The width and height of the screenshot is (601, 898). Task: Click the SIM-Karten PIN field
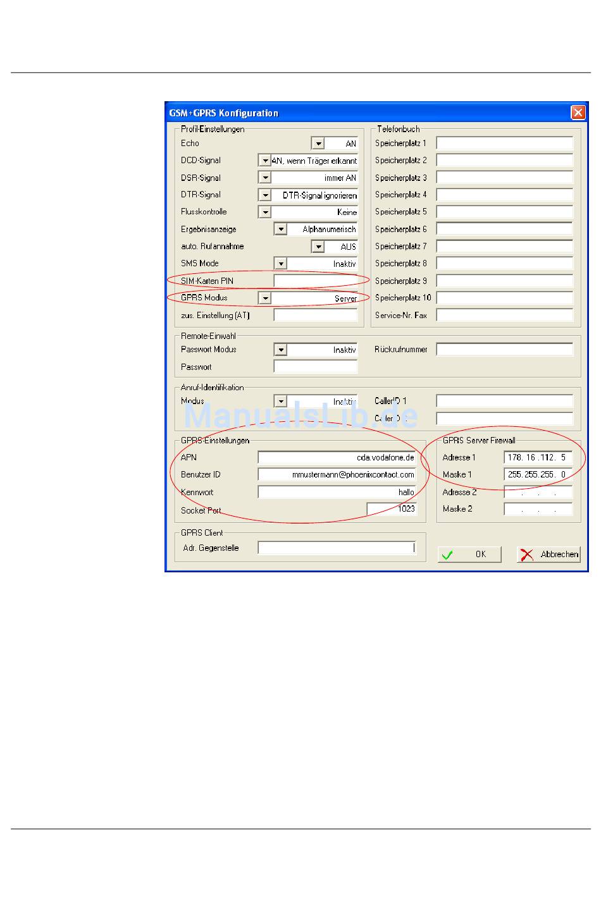pos(316,281)
